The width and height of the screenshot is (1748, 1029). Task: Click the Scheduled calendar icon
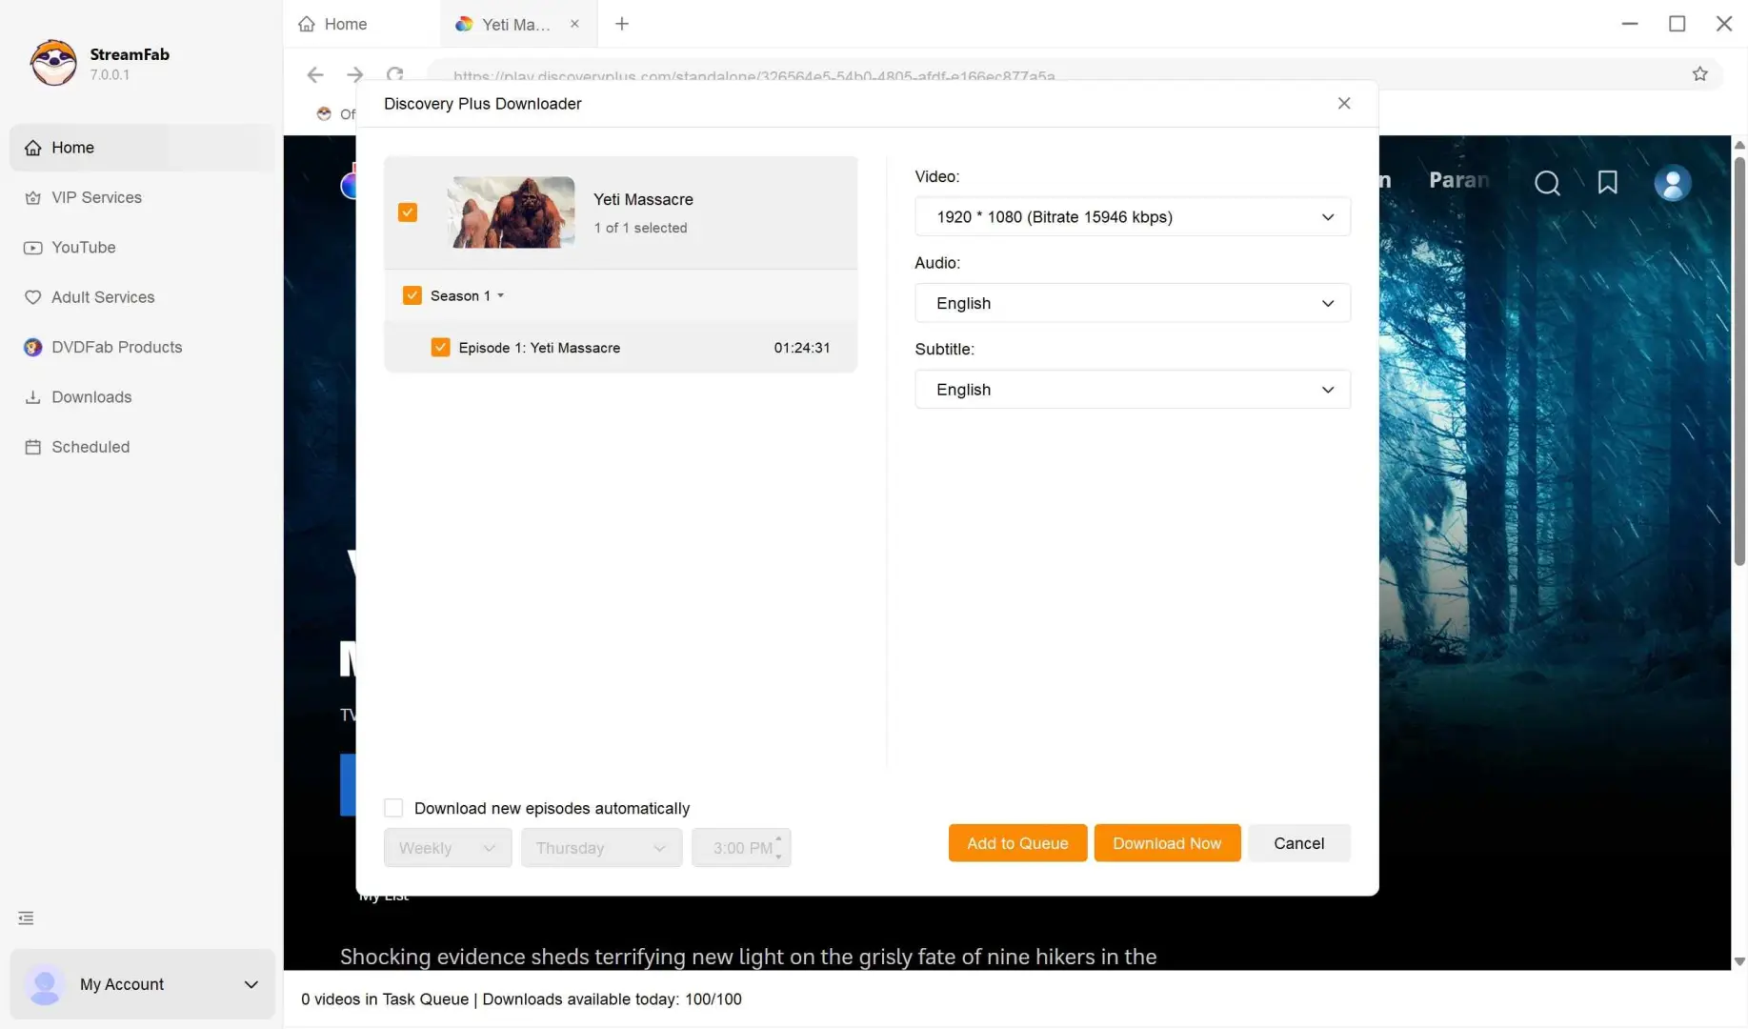tap(32, 447)
